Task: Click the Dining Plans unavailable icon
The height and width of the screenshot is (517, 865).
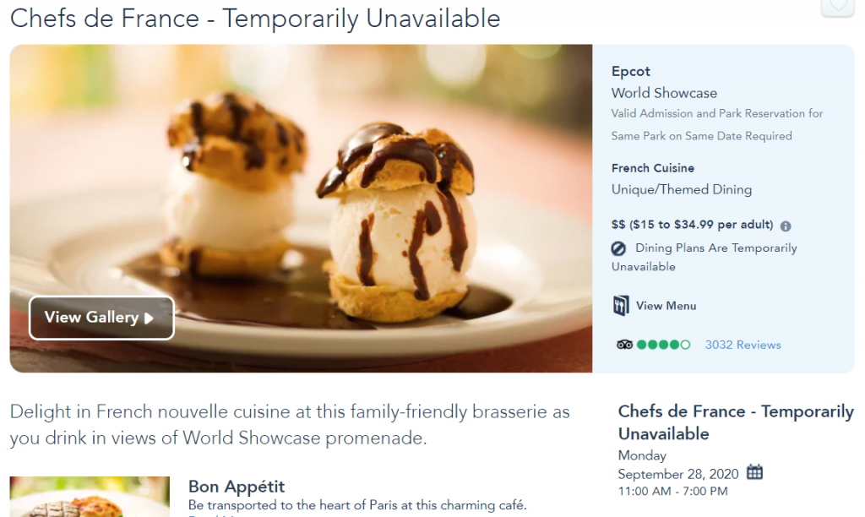Action: (619, 248)
